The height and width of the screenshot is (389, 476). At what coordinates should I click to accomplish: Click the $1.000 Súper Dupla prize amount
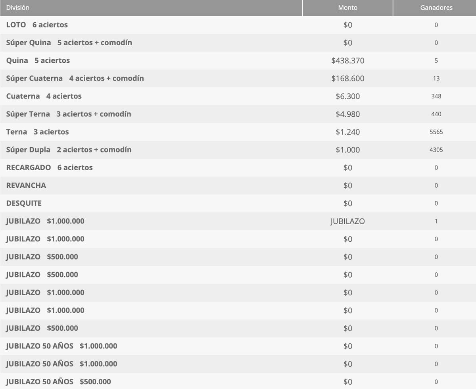(347, 150)
